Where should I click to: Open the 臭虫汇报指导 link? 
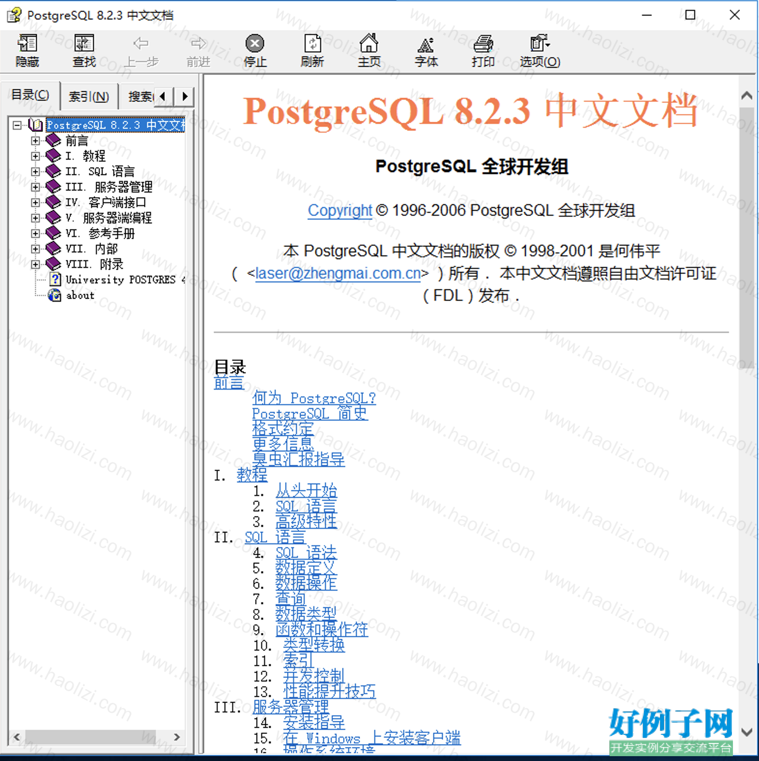click(x=298, y=460)
